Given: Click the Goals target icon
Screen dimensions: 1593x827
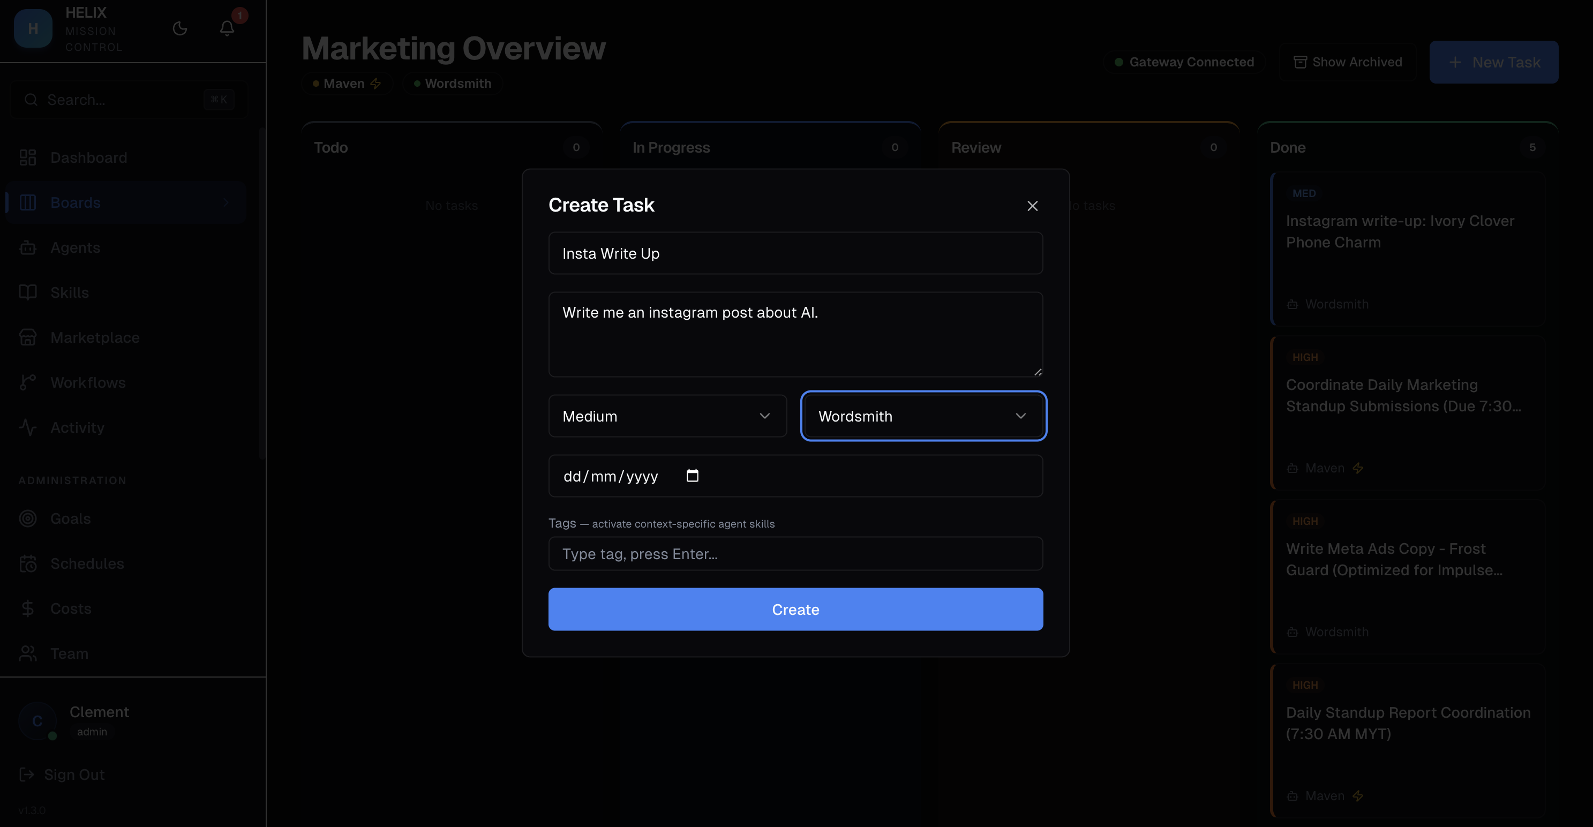Looking at the screenshot, I should tap(28, 518).
